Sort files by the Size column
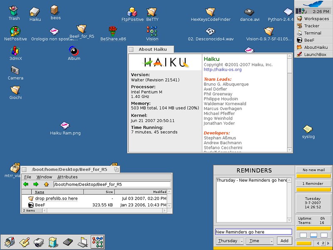 [x=99, y=192]
